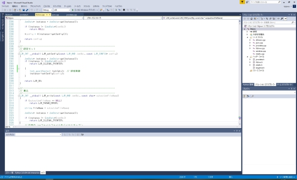
Task: Click the Save file toolbar icon
Action: pos(24,10)
